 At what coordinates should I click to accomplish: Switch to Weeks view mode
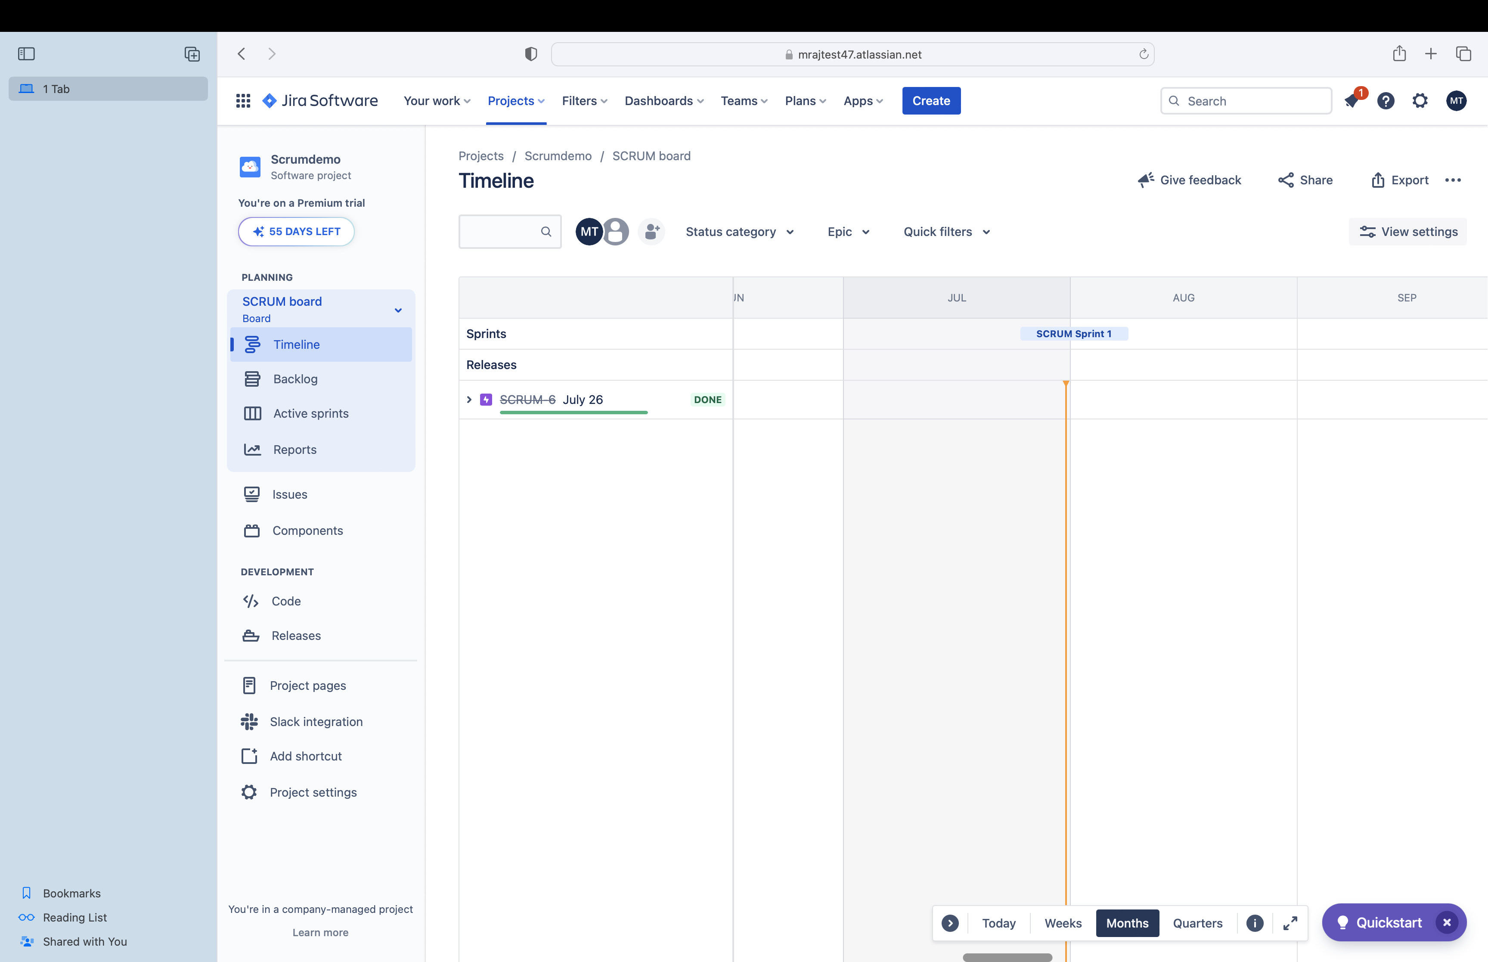pos(1063,923)
